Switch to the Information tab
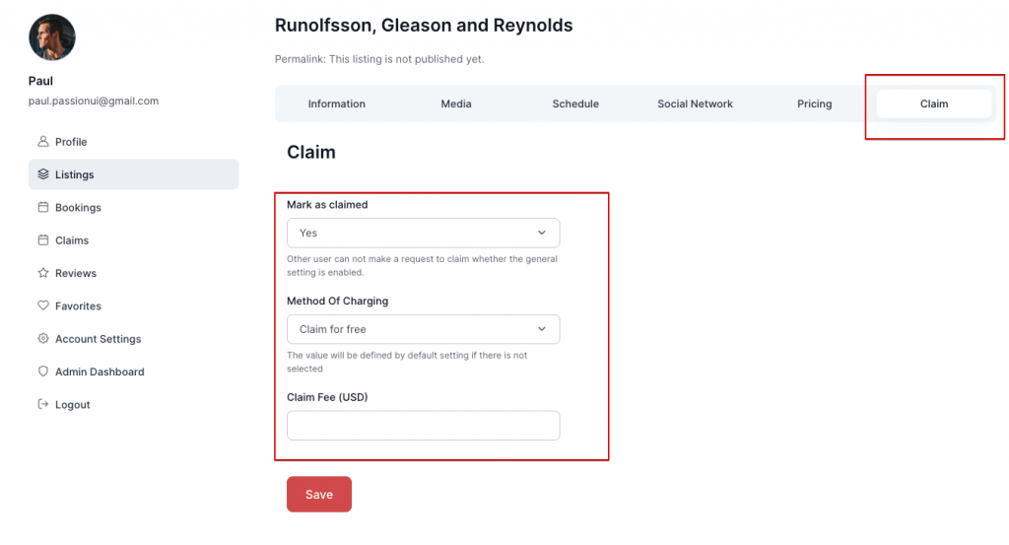1009x545 pixels. pos(337,103)
